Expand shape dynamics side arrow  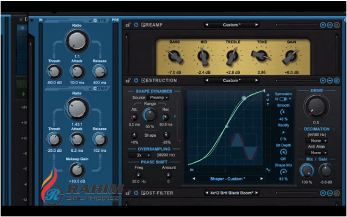point(175,116)
